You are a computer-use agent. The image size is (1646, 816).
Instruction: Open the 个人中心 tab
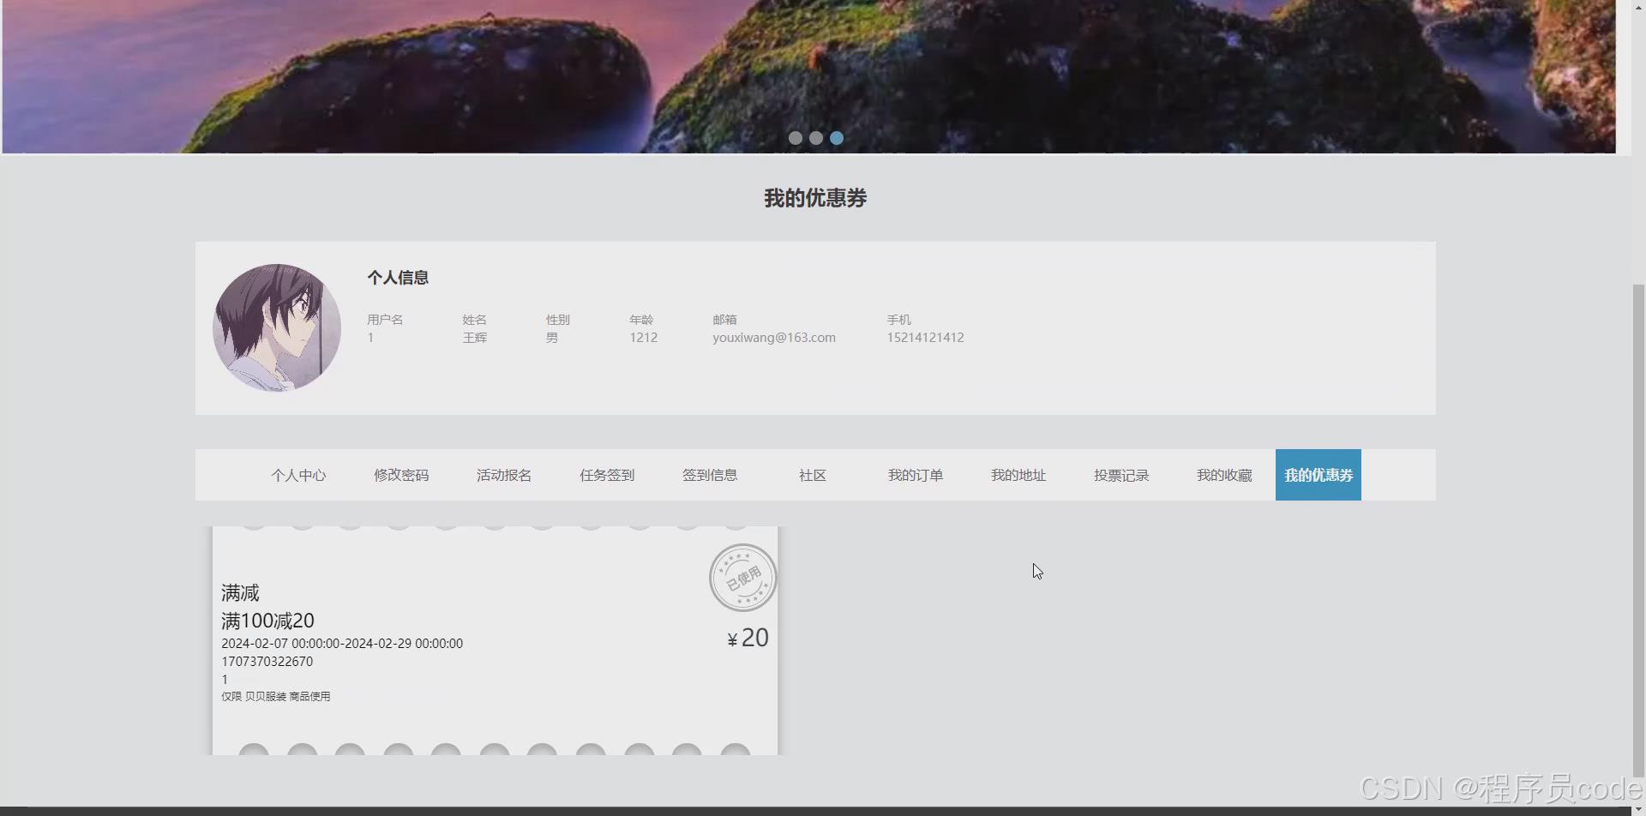pos(298,475)
